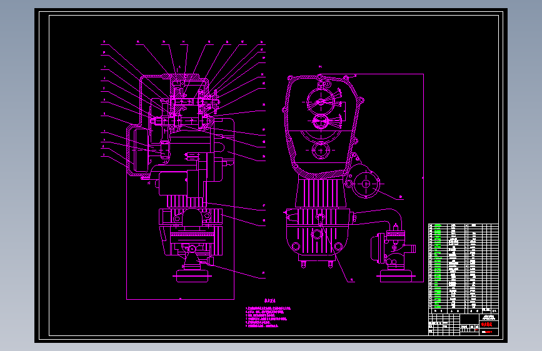Select the red drawing title in title block
542x351 pixels.
coord(486,325)
